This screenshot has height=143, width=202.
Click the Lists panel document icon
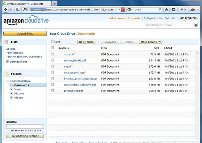[7, 42]
